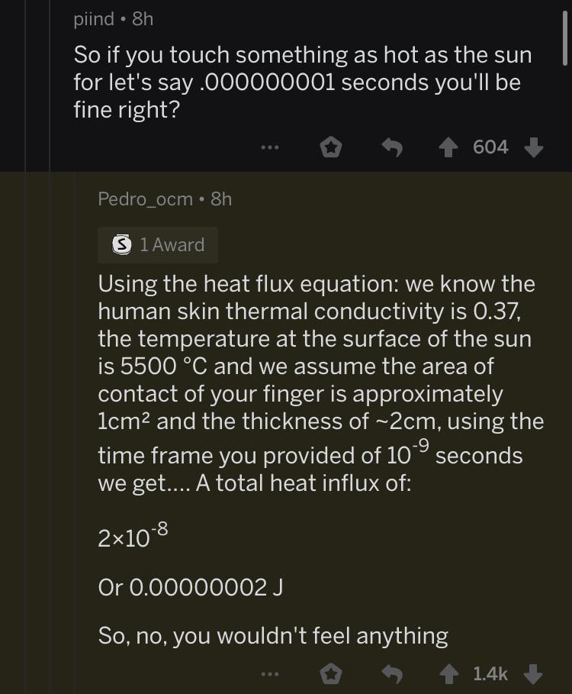
Task: Save piind's comment with the star icon
Action: [x=331, y=147]
